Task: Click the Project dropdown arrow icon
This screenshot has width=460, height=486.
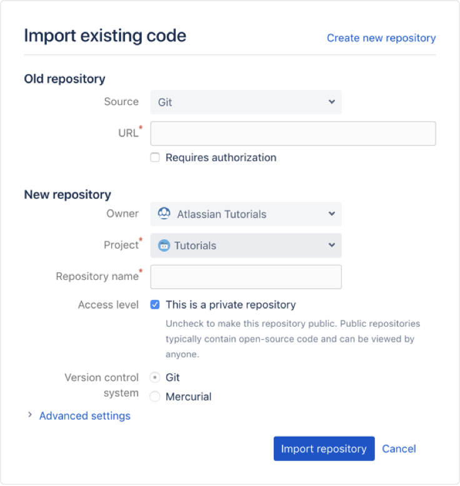Action: (331, 245)
